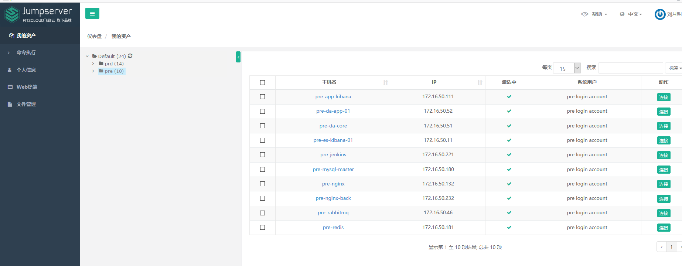Click the 激活中 column header
Image resolution: width=682 pixels, height=266 pixels.
click(x=509, y=82)
